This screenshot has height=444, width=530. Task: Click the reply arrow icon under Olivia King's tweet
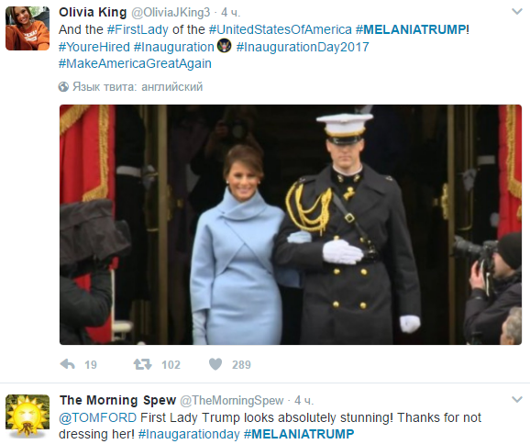point(67,364)
